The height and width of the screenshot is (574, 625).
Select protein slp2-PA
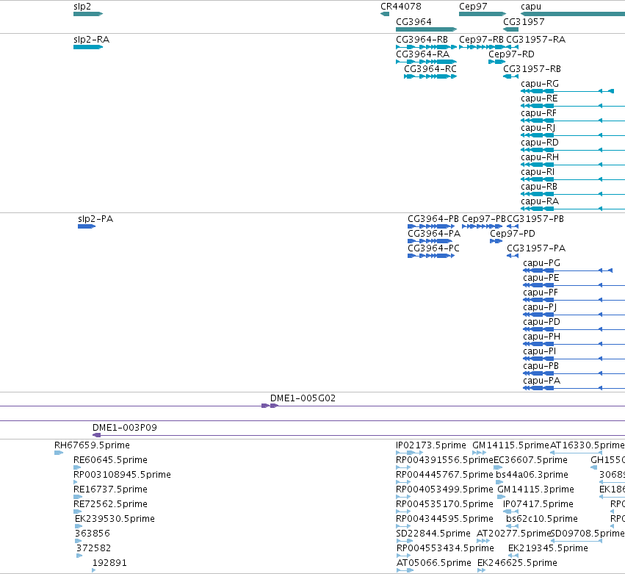[87, 226]
